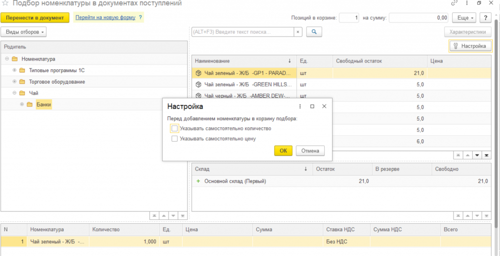Click the basket Номенклатура cell Чай зеленый

tap(58, 242)
